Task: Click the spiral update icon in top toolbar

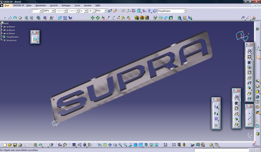Action: point(123,11)
